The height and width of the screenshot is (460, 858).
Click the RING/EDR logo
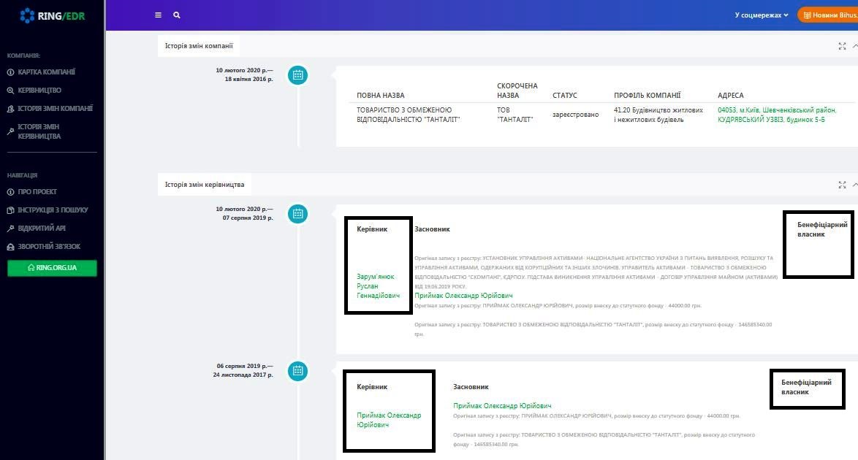click(x=51, y=15)
